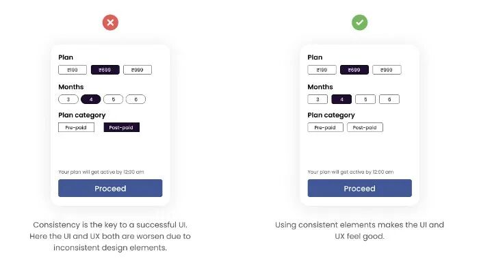This screenshot has height=275, width=479.
Task: Select the dark square 4 months option in the right card
Action: coord(341,99)
